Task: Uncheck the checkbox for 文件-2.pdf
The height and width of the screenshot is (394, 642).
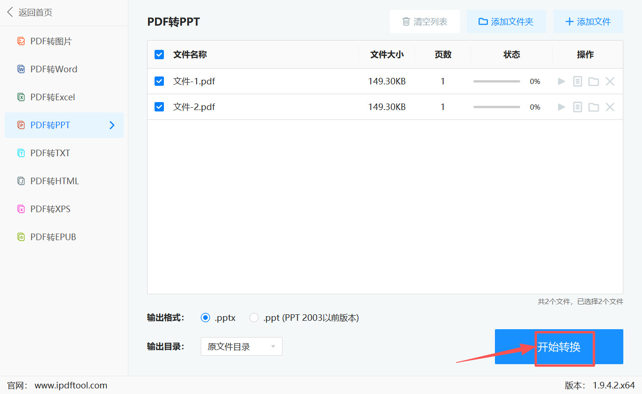Action: [x=159, y=107]
